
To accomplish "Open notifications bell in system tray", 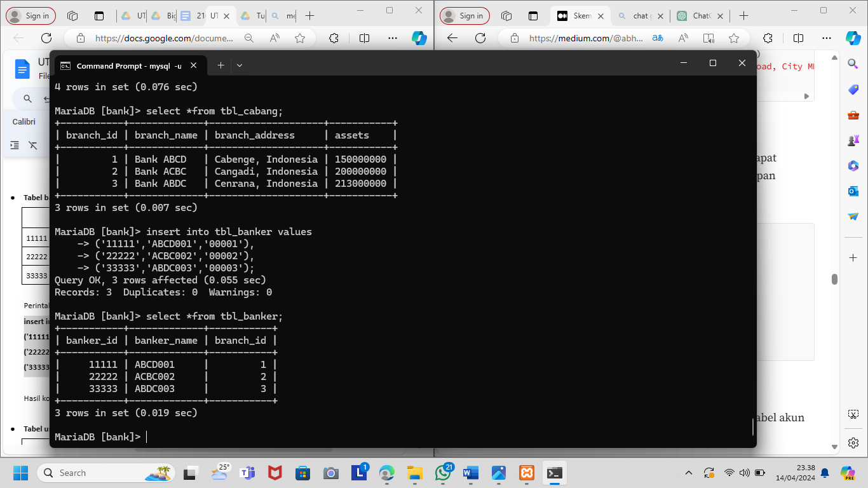I will point(825,473).
